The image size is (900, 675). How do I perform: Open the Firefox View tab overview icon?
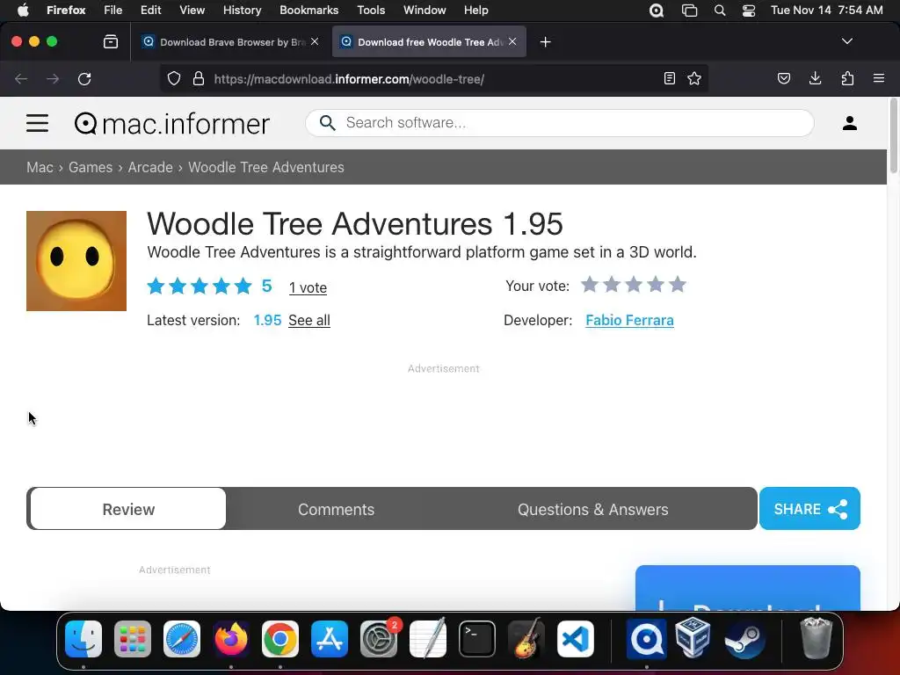111,41
